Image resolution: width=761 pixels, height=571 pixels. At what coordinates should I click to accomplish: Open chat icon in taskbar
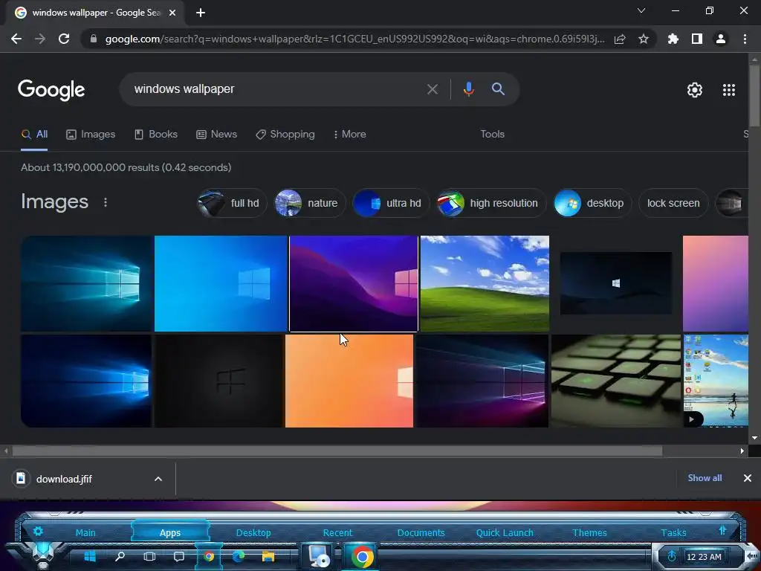click(x=179, y=556)
